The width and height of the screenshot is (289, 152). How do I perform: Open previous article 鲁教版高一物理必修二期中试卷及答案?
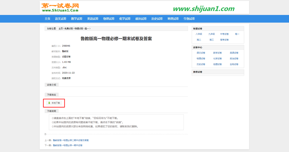coord(71,140)
